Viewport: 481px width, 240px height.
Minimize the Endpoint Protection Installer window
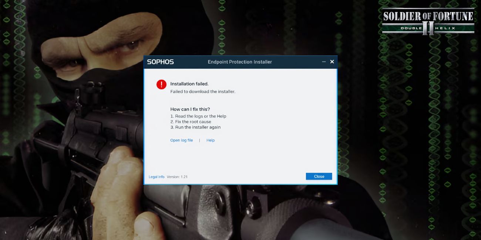coord(323,62)
